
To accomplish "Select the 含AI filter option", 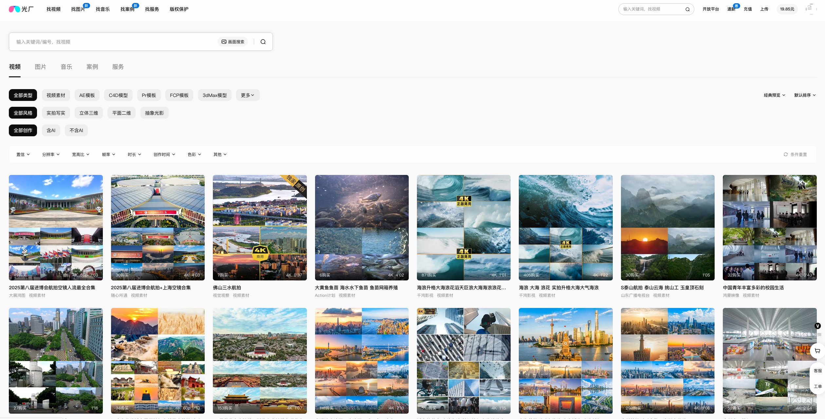I will click(x=51, y=130).
